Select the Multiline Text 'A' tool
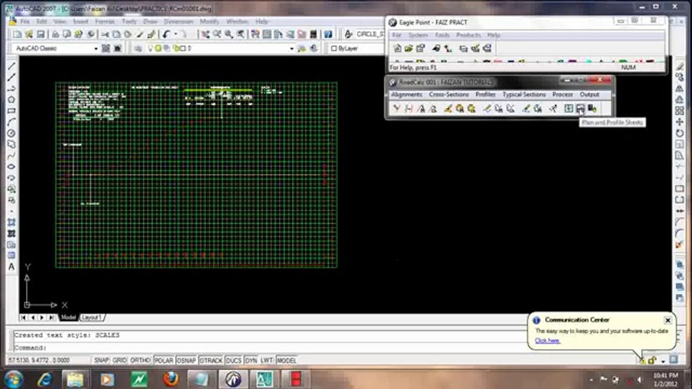The width and height of the screenshot is (692, 389). [x=11, y=267]
